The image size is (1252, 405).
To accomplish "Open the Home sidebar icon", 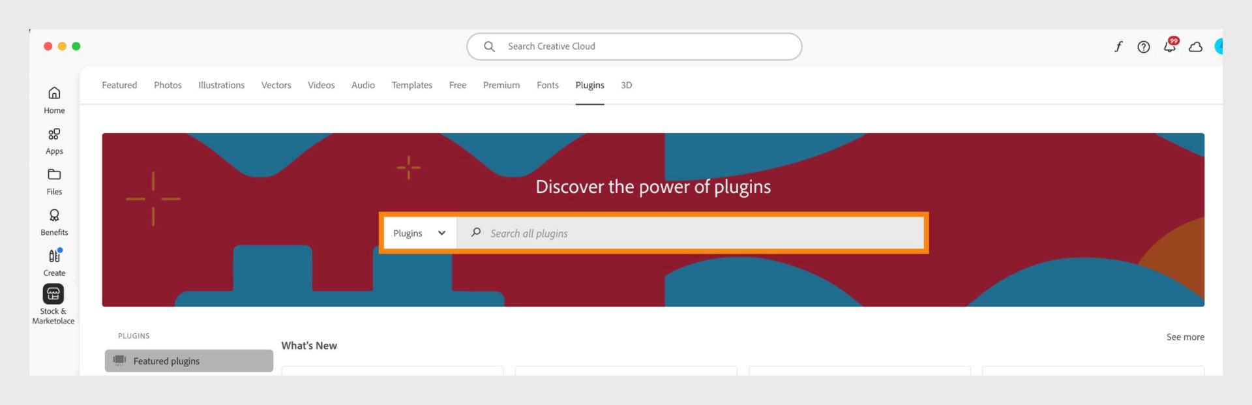I will (x=54, y=93).
